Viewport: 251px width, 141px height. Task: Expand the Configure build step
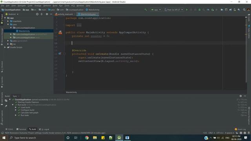click(16, 110)
